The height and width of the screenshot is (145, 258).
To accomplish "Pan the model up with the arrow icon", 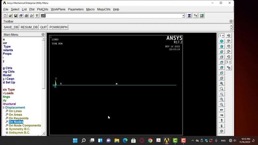I will (x=222, y=120).
